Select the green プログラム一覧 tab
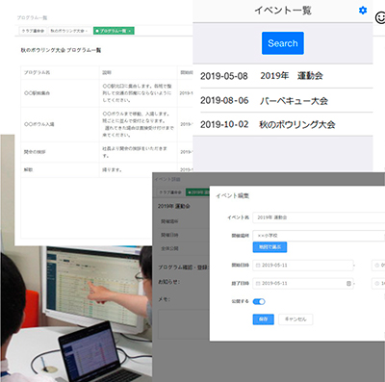The image size is (385, 382). pos(113,31)
